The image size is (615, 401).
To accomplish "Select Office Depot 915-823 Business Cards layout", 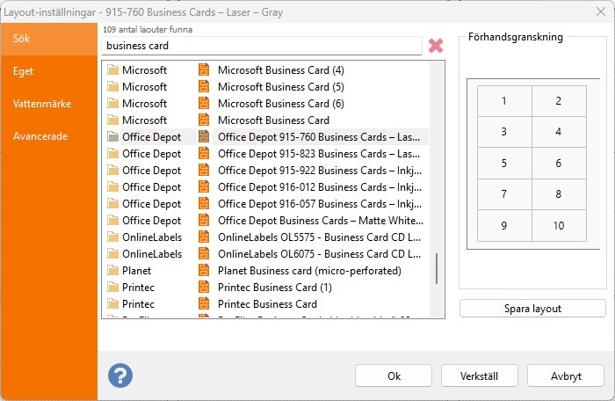I will click(x=319, y=154).
